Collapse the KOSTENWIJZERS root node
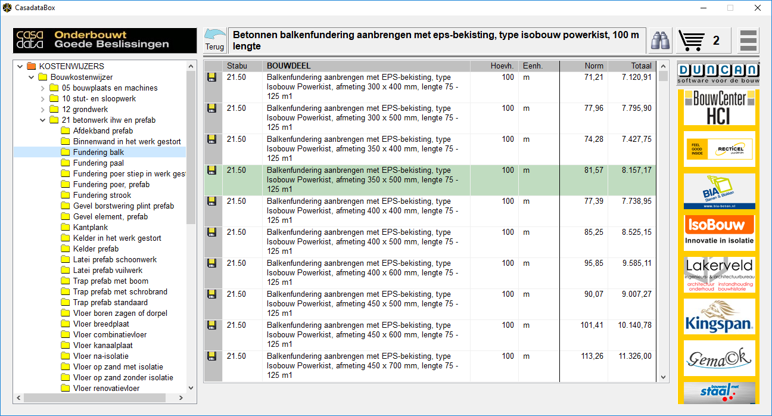The image size is (772, 416). click(x=20, y=67)
